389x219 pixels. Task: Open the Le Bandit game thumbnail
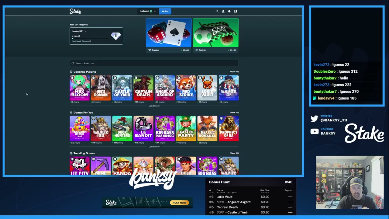(x=143, y=129)
